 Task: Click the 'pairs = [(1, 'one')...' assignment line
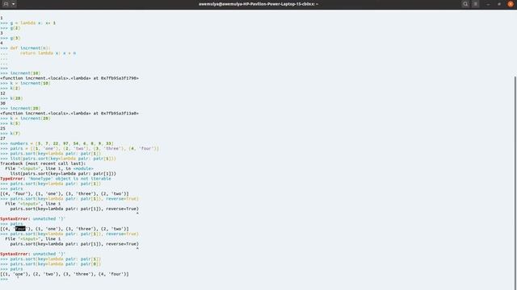point(79,148)
